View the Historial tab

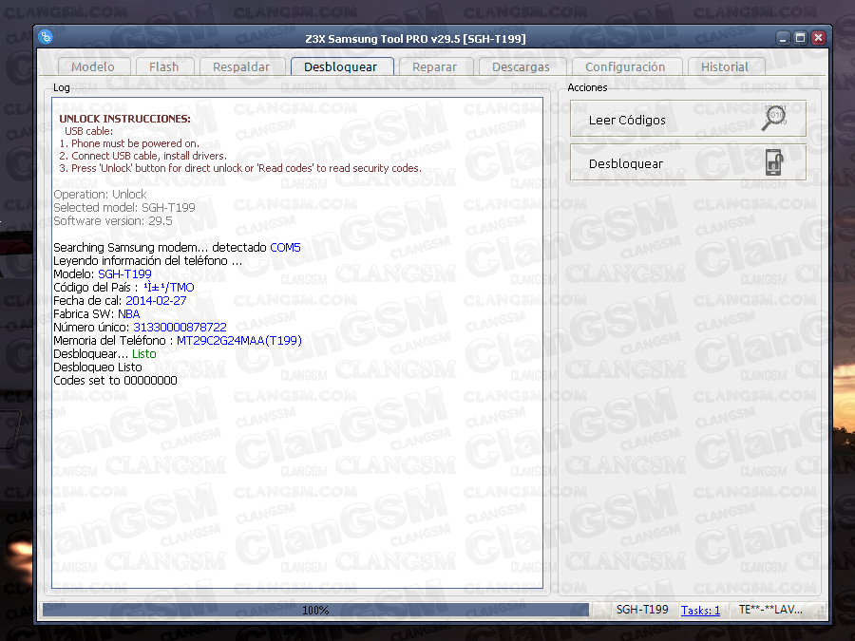point(725,67)
